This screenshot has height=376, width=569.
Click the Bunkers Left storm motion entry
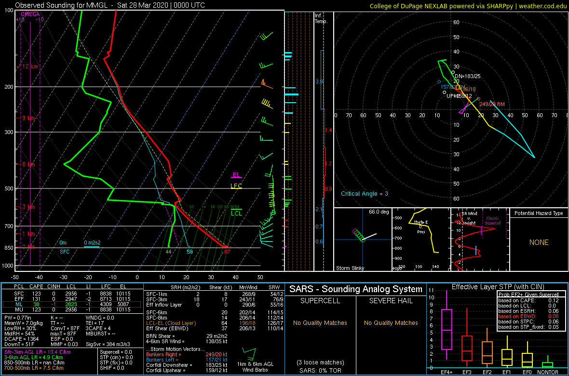pyautogui.click(x=186, y=359)
